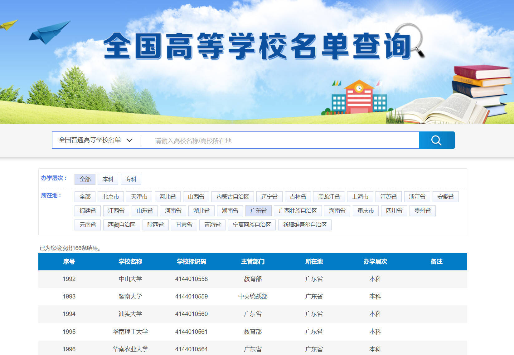The image size is (514, 355).
Task: Click the 主管部门 column header
Action: 253,262
